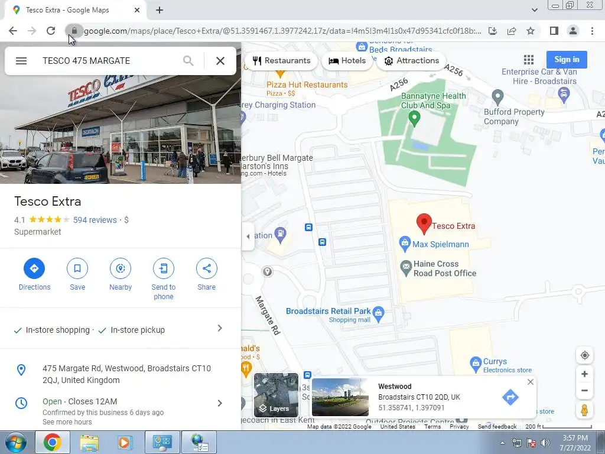Share this page from address bar
The image size is (605, 454).
tap(512, 31)
